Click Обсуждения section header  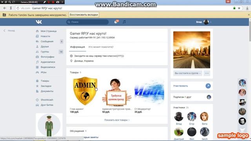pos(77,131)
